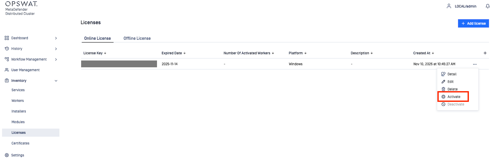Go to the Certificates page
492x160 pixels.
point(20,144)
